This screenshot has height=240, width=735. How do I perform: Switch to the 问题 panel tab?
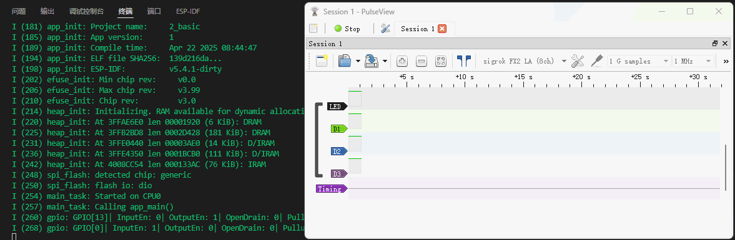point(18,11)
